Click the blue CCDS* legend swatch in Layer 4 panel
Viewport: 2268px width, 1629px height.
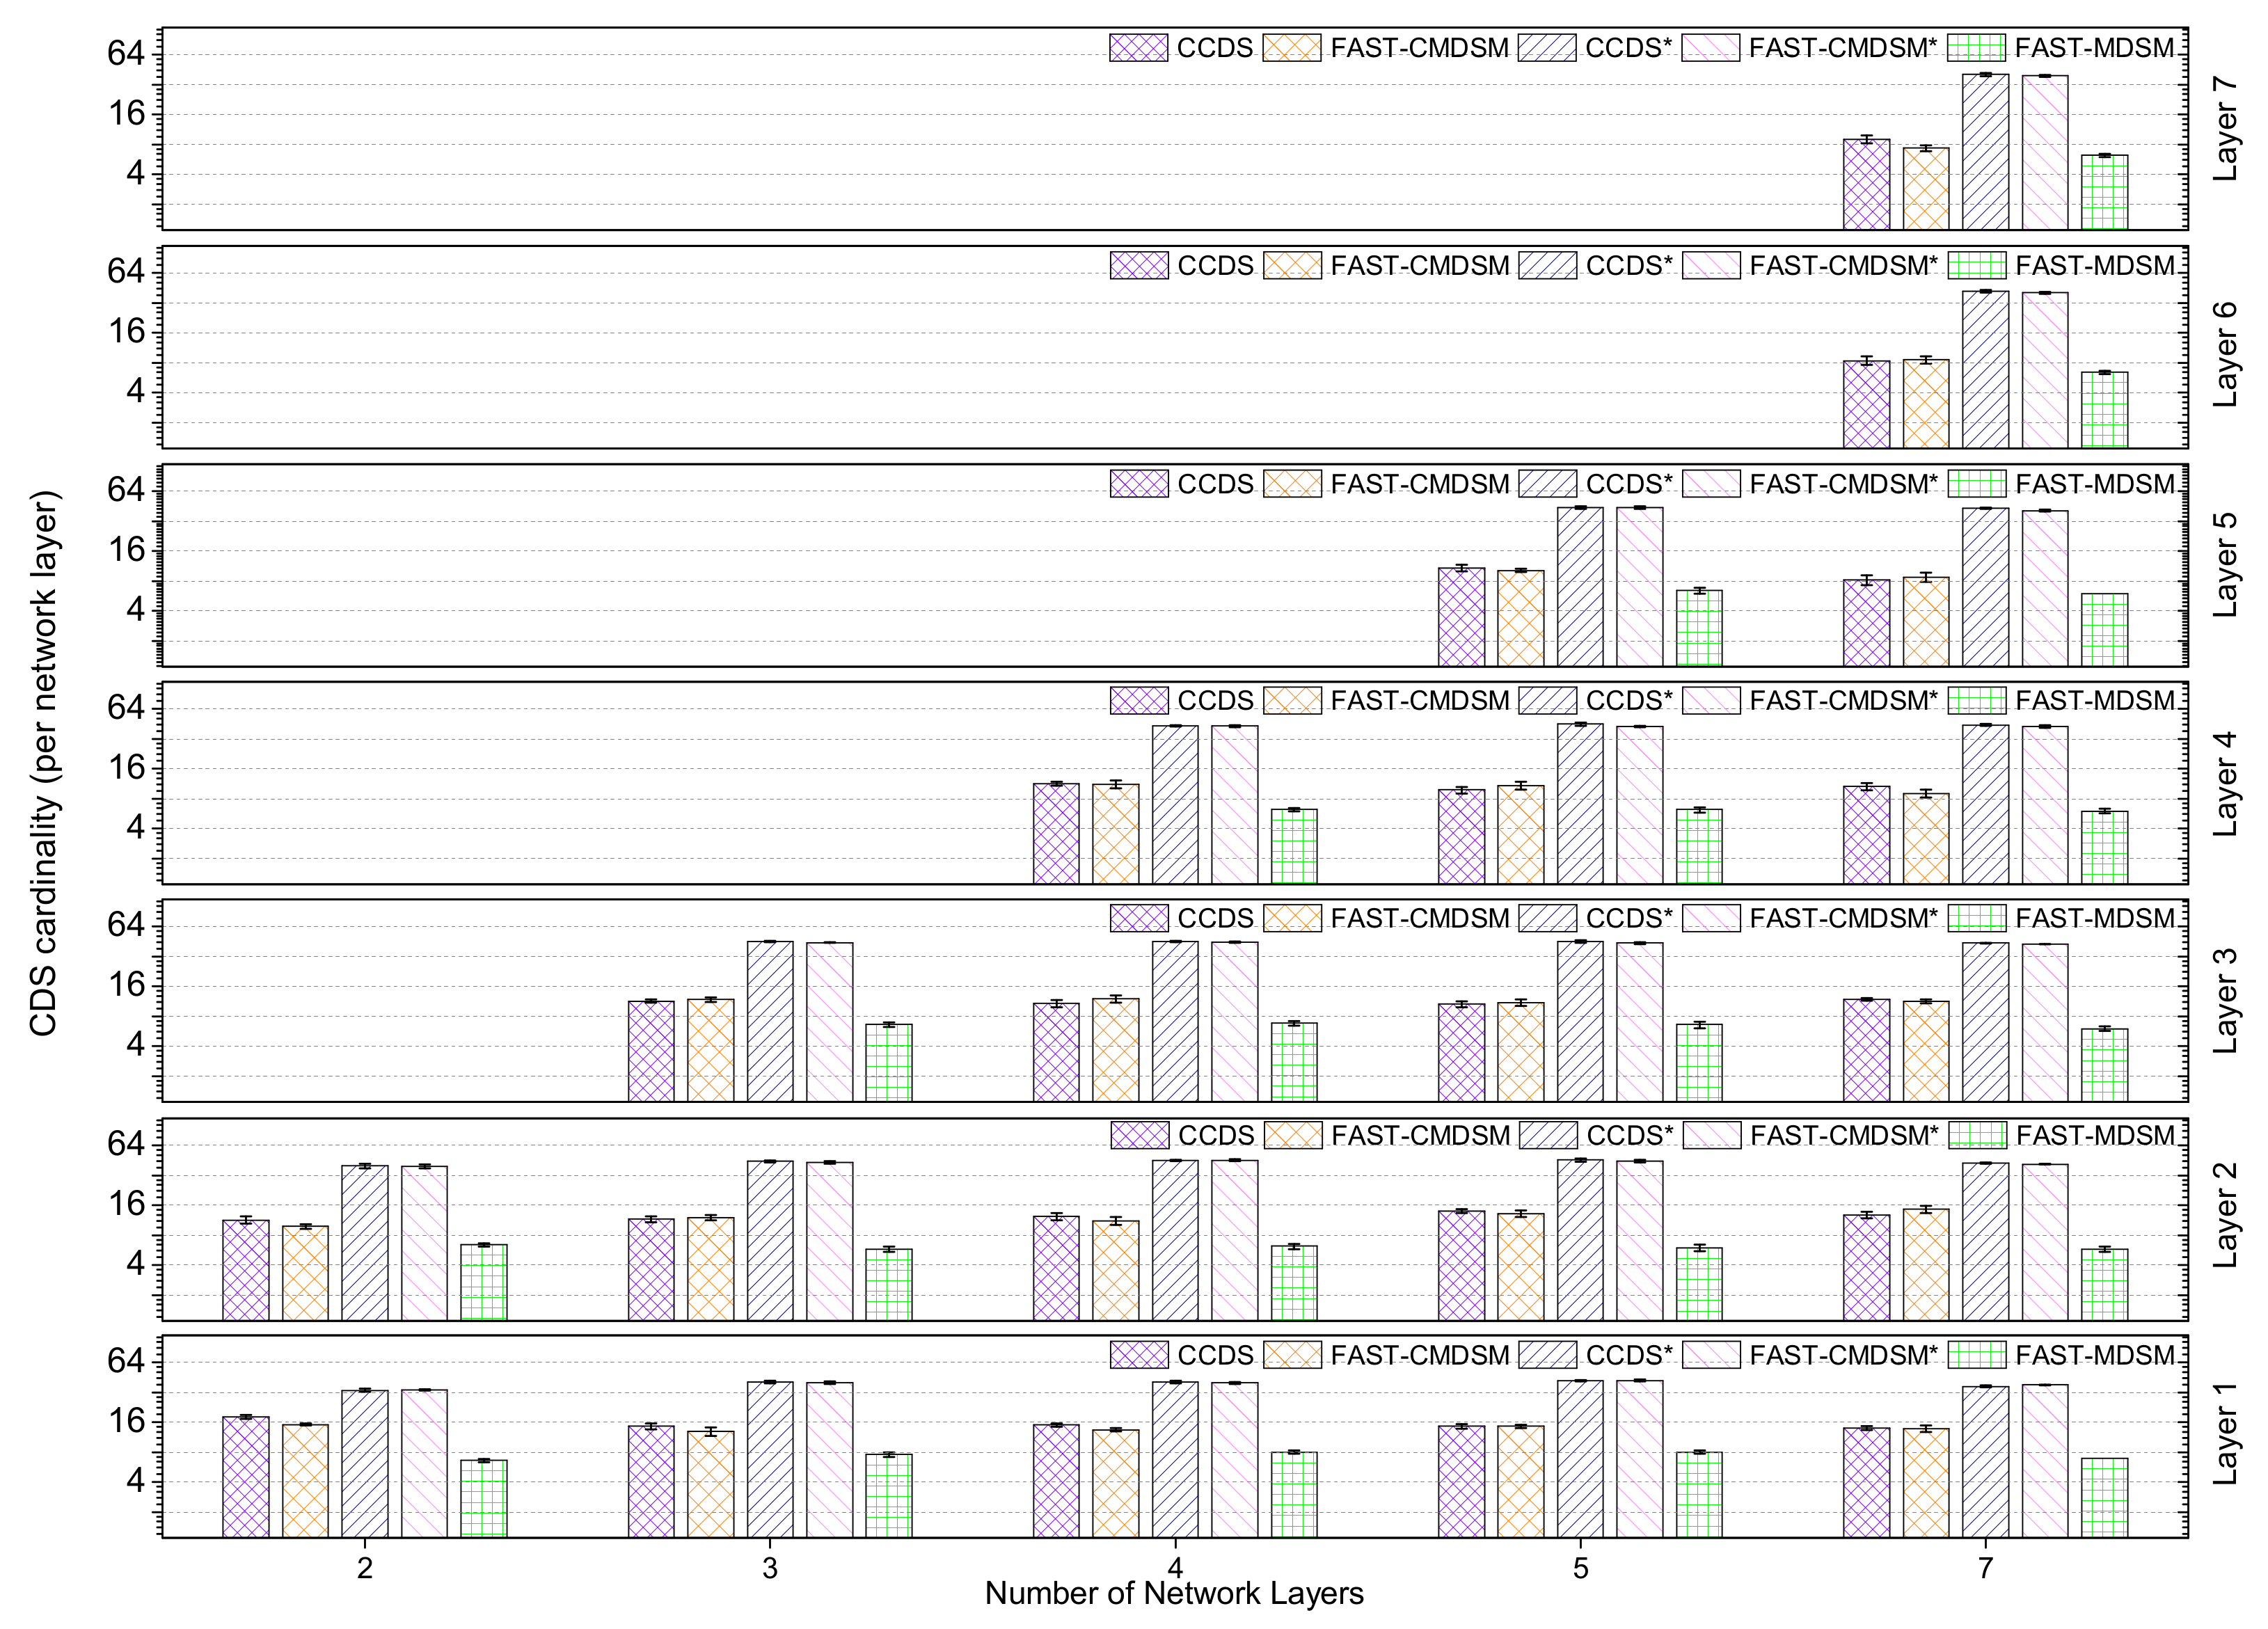point(1547,701)
